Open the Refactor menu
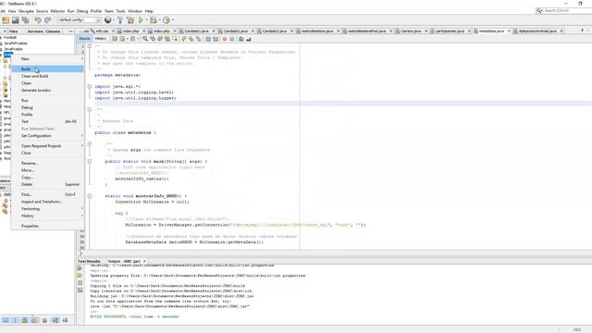Screen dimensions: 592x333 pyautogui.click(x=57, y=11)
